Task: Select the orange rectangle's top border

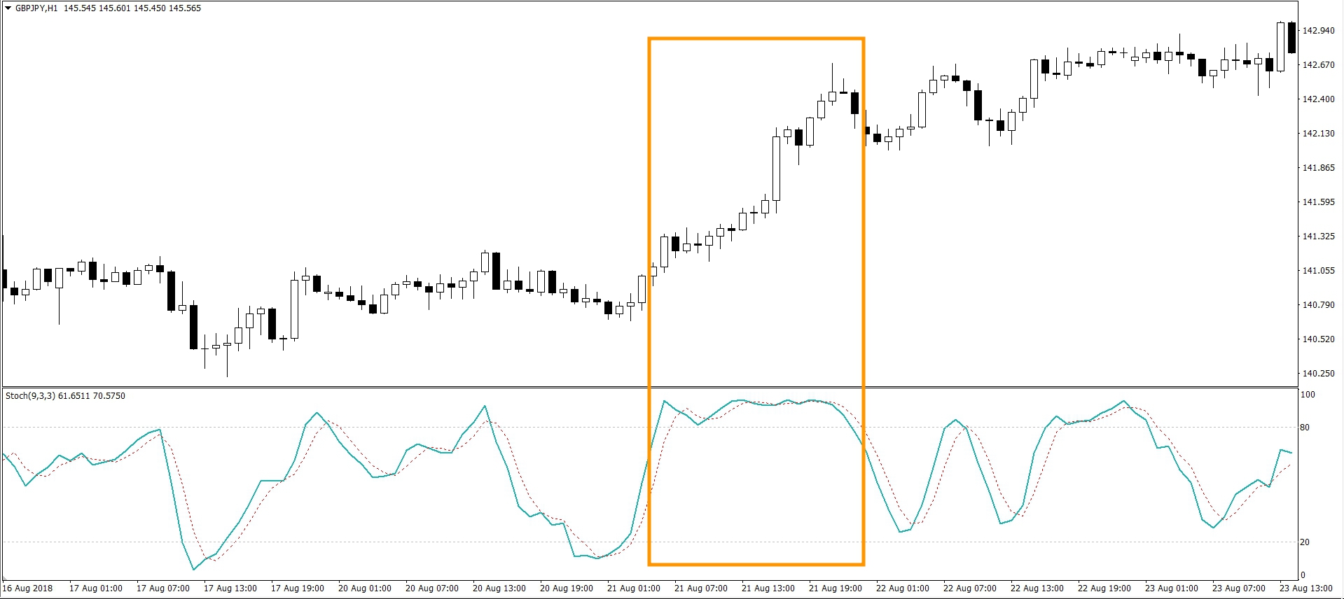Action: coord(756,39)
